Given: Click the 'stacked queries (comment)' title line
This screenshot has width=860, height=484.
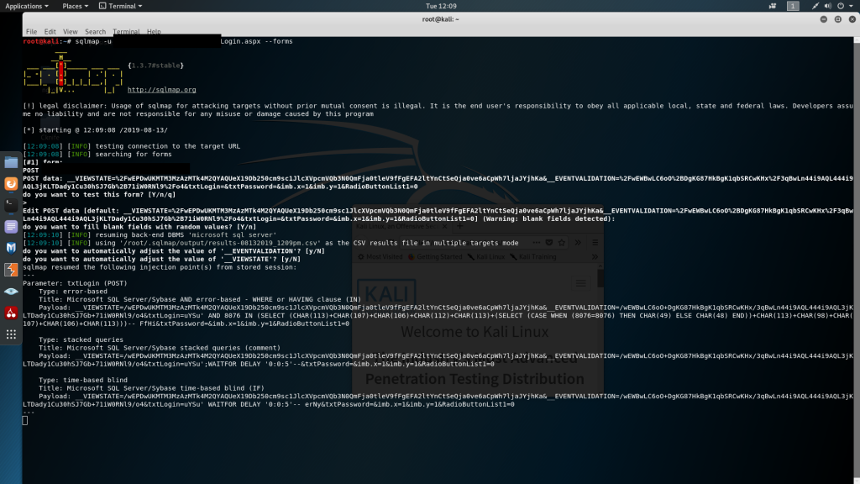Looking at the screenshot, I should [x=160, y=348].
